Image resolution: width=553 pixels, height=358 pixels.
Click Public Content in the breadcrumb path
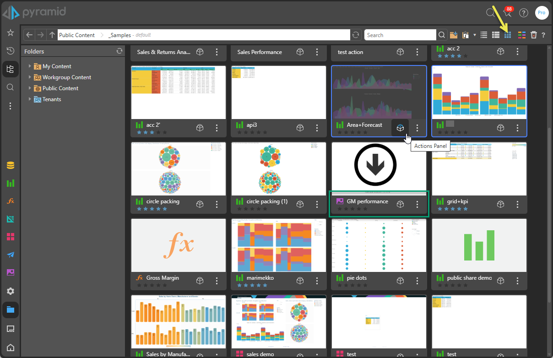click(x=77, y=35)
